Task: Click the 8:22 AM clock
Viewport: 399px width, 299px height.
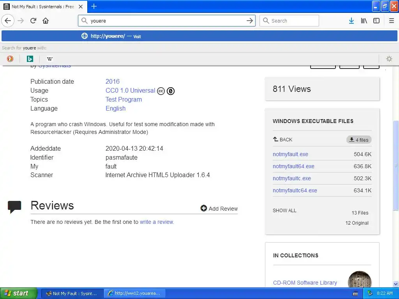Action: (x=385, y=293)
